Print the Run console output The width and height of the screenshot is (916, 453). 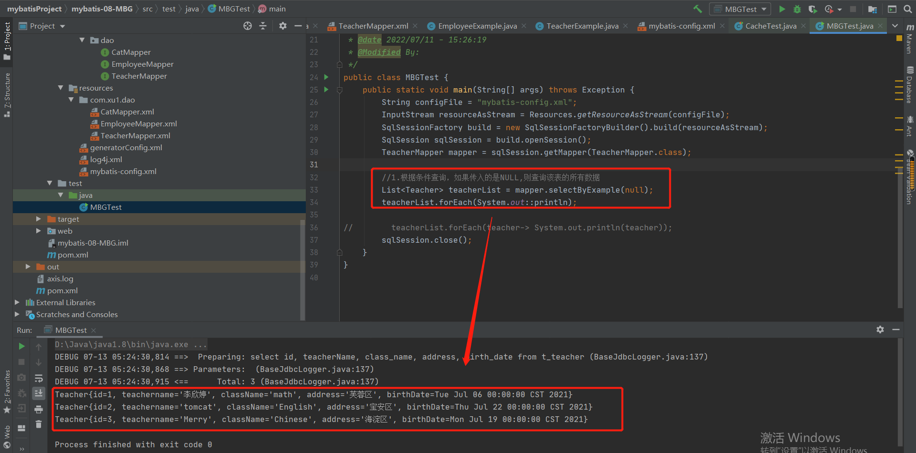39,409
